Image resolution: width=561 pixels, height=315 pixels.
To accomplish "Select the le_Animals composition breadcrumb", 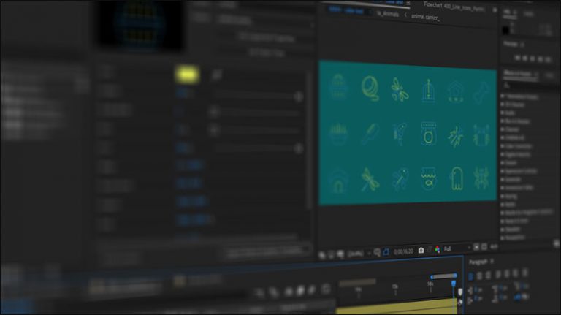I will (387, 14).
